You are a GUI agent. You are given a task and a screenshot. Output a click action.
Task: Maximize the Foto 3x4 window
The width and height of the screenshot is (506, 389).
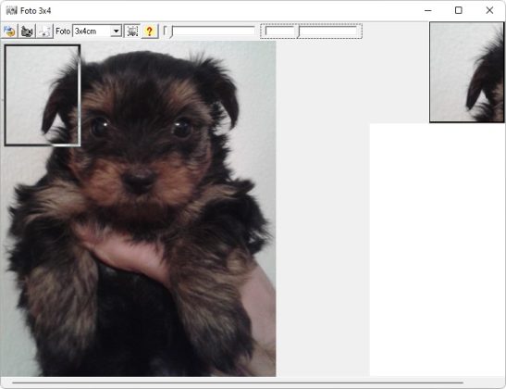tap(458, 10)
